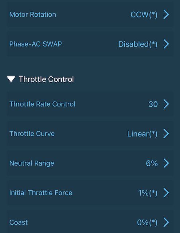Edit the Neutral Range 6% value
180x233 pixels.
click(152, 163)
